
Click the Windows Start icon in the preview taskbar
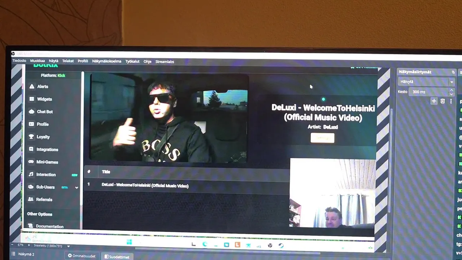129,242
